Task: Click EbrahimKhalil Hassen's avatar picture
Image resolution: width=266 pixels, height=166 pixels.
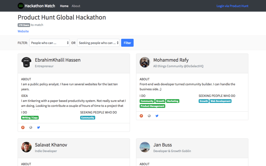Action: pyautogui.click(x=26, y=62)
